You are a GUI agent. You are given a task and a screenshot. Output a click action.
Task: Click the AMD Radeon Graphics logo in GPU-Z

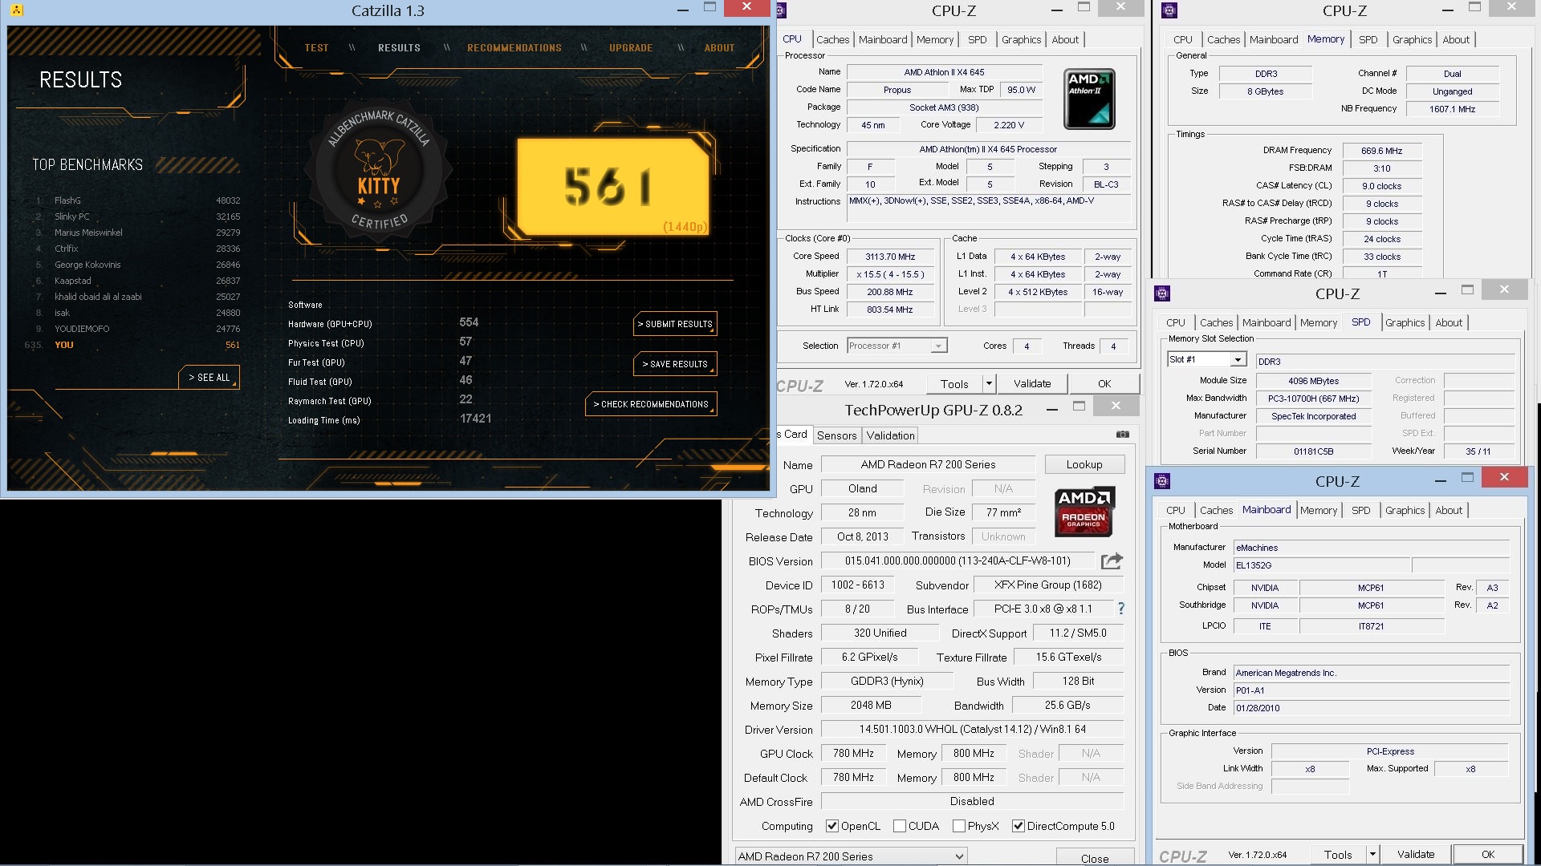click(1084, 511)
